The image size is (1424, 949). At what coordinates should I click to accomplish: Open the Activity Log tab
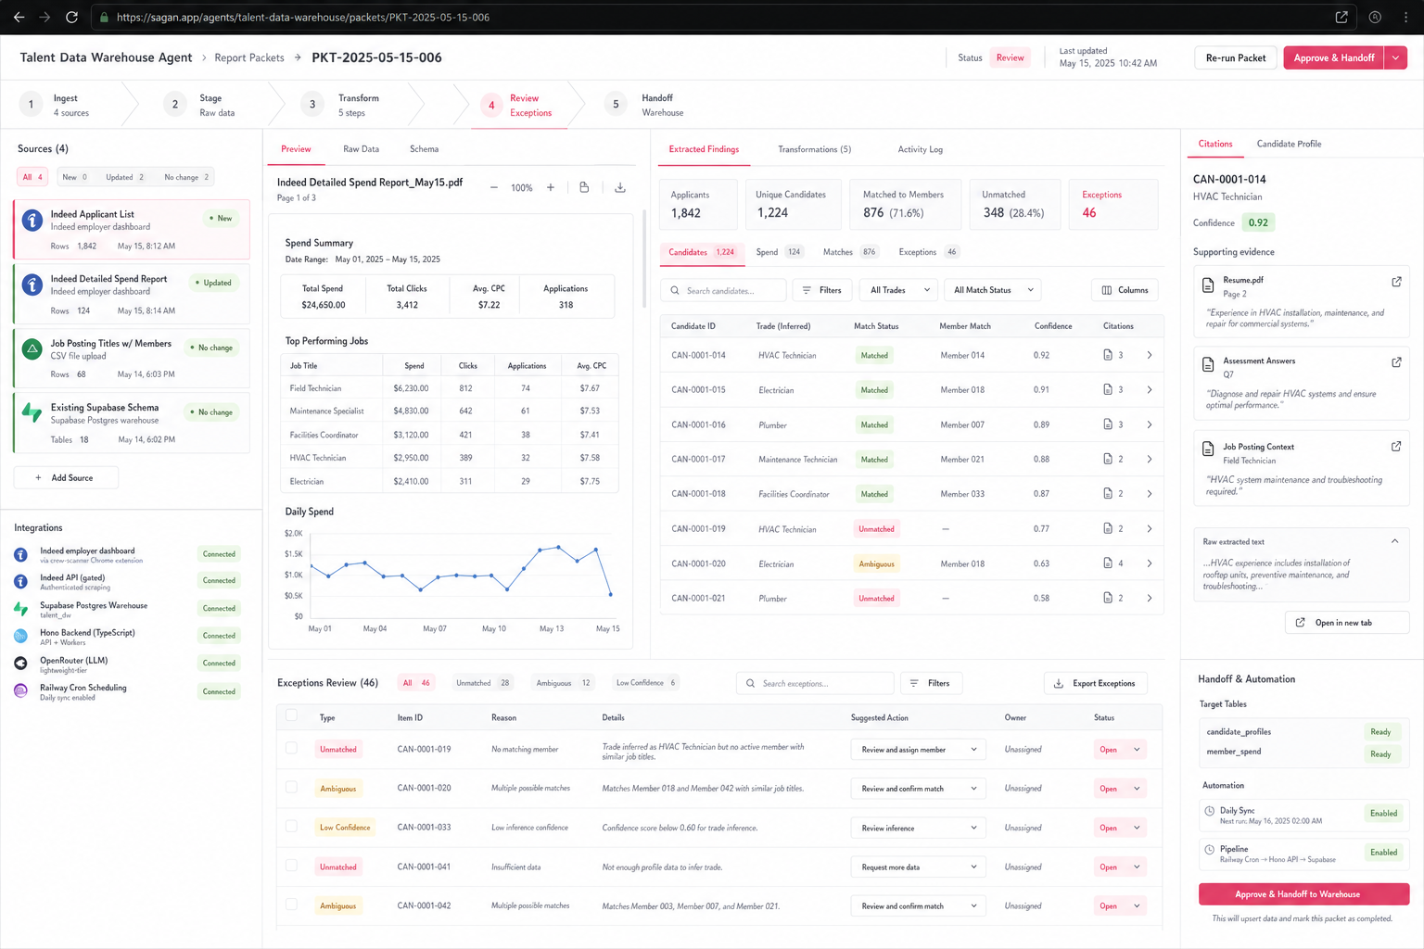coord(920,149)
